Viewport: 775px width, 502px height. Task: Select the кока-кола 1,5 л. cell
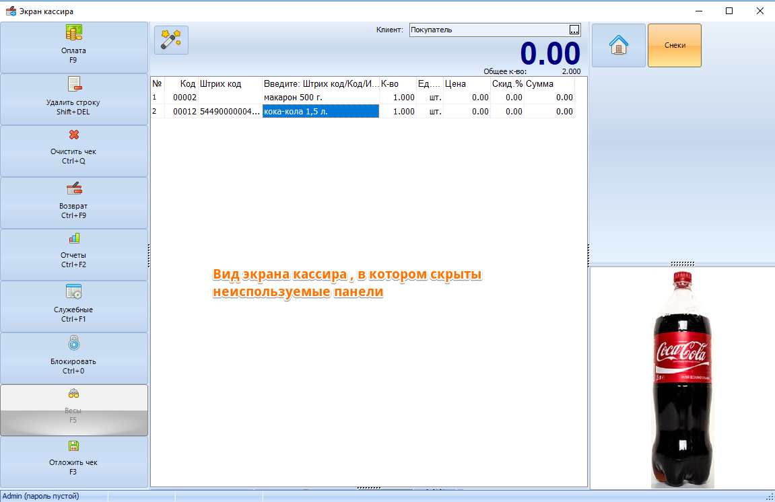point(321,111)
